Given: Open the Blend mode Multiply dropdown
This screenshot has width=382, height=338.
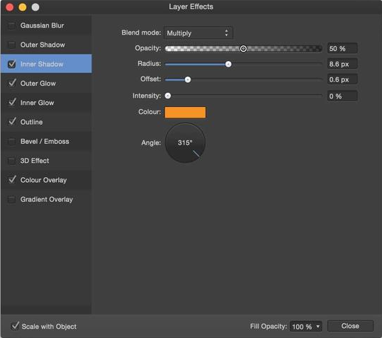Looking at the screenshot, I should point(198,33).
